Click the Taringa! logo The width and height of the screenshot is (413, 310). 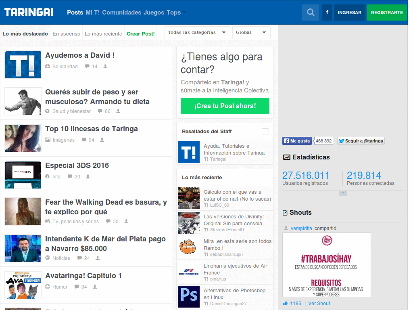pos(29,13)
